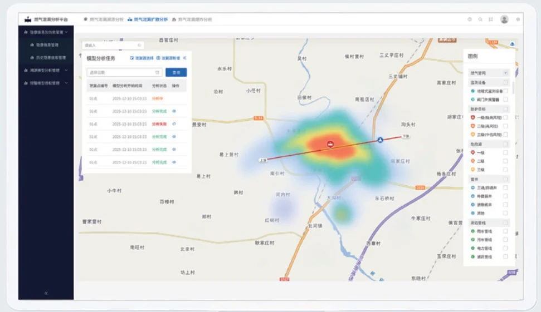Expand the 预警模型授权管理 sidebar group
The width and height of the screenshot is (541, 312).
(x=66, y=83)
